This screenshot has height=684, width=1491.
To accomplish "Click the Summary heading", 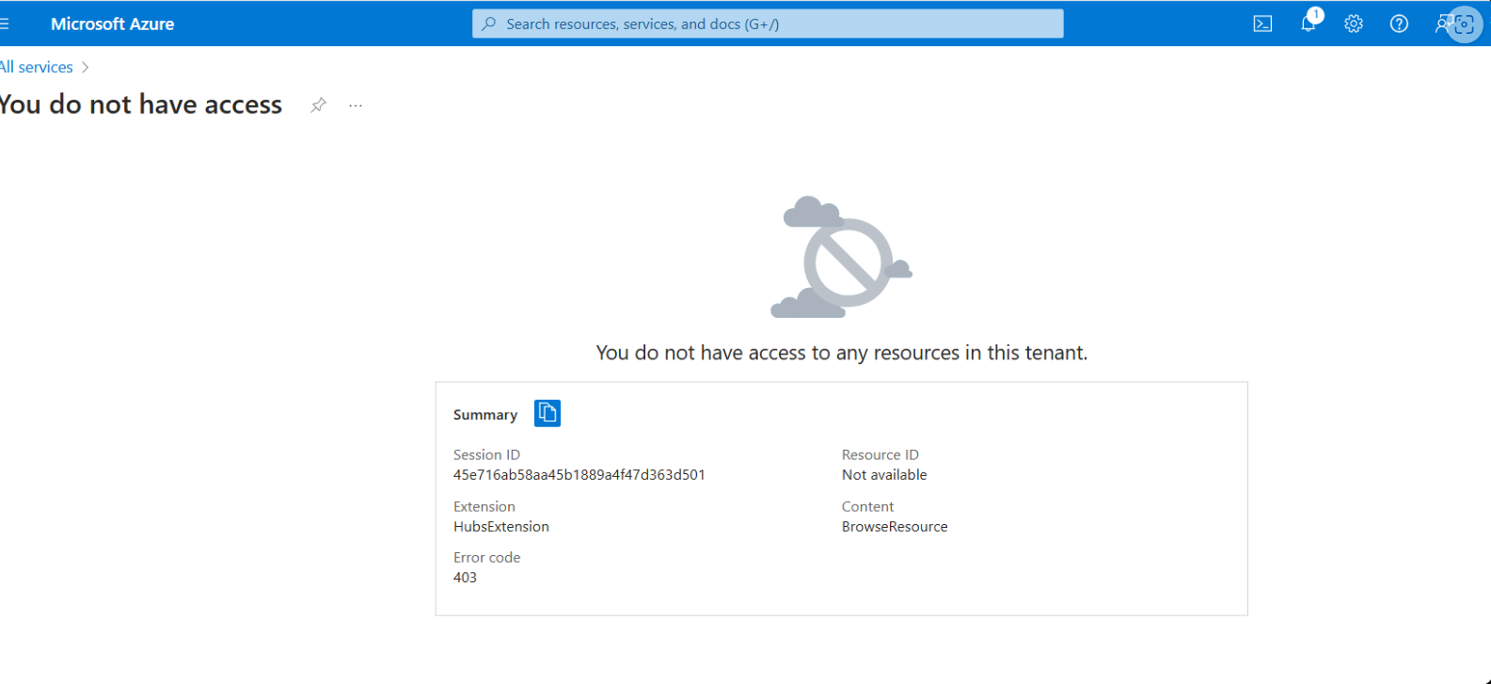I will click(x=485, y=415).
